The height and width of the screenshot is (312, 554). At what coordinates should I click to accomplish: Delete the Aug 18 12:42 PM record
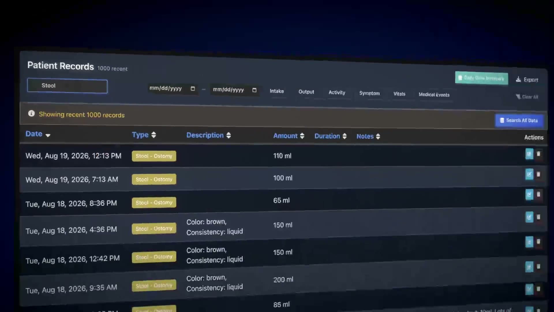(x=538, y=242)
